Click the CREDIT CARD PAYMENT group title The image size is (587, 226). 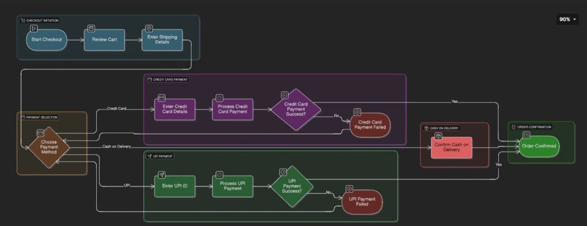[x=170, y=80]
